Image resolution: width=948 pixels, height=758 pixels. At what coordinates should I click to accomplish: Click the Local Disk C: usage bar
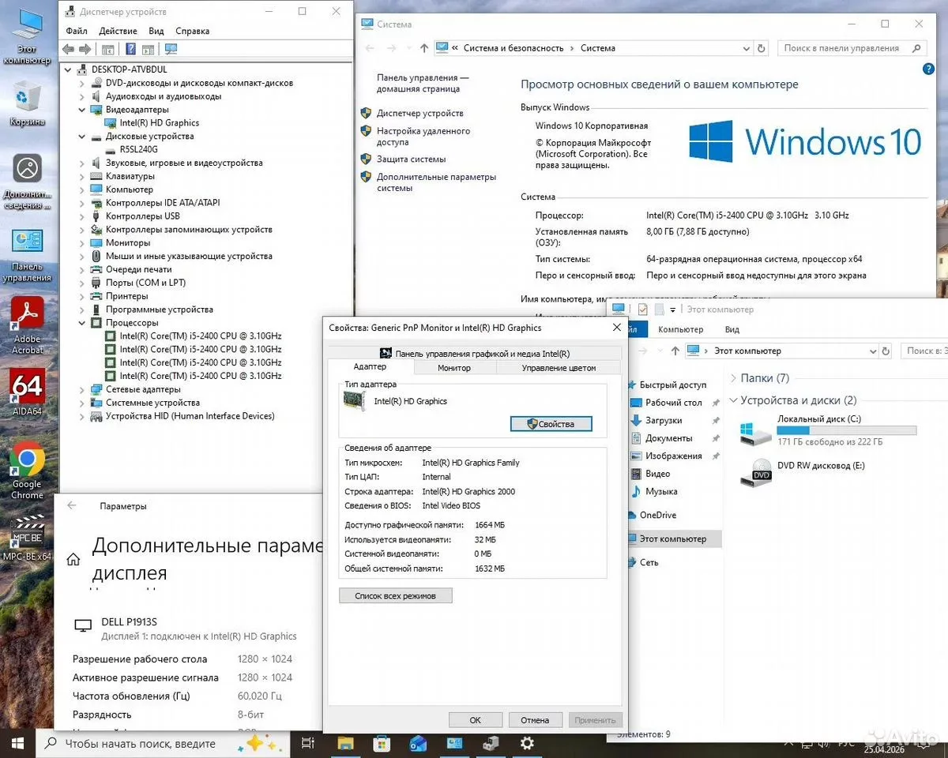coord(847,430)
